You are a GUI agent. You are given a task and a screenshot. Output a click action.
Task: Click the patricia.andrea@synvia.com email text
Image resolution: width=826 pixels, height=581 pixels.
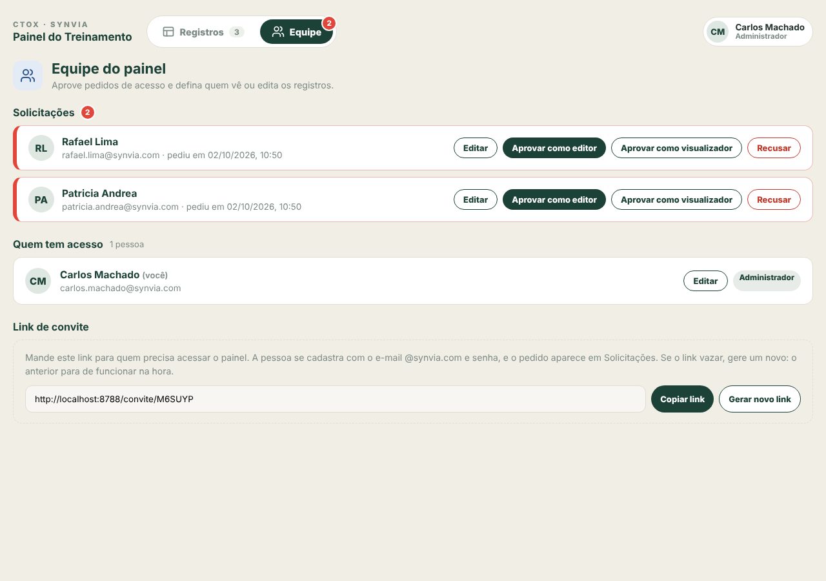[x=120, y=207]
